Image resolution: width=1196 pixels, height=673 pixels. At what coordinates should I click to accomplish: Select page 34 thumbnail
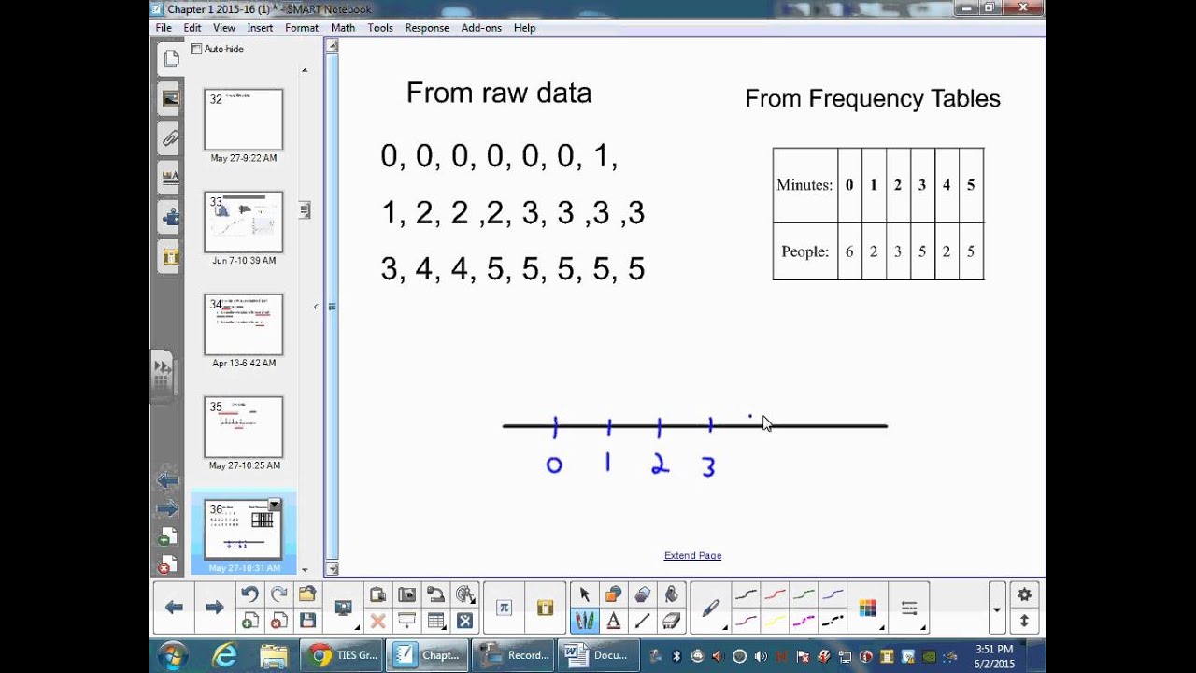click(243, 324)
